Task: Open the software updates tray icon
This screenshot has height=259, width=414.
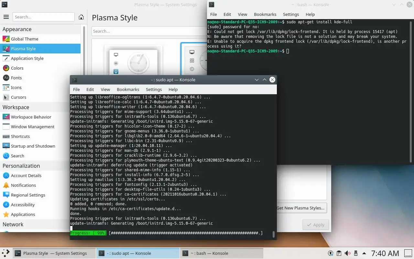Action: [331, 253]
